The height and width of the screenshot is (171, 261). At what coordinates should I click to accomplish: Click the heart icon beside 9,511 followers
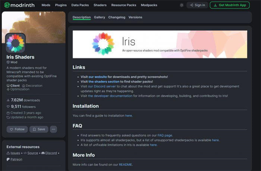[x=8, y=107]
